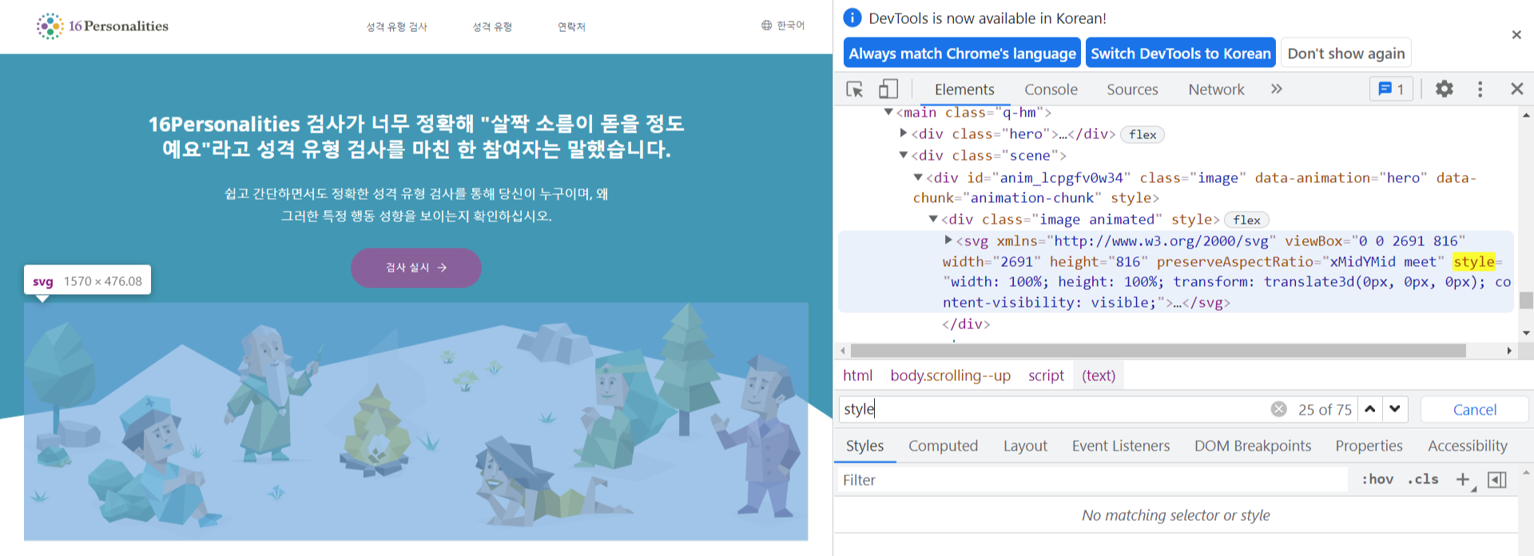Collapse the main class q-hm node
This screenshot has width=1534, height=556.
pos(888,112)
